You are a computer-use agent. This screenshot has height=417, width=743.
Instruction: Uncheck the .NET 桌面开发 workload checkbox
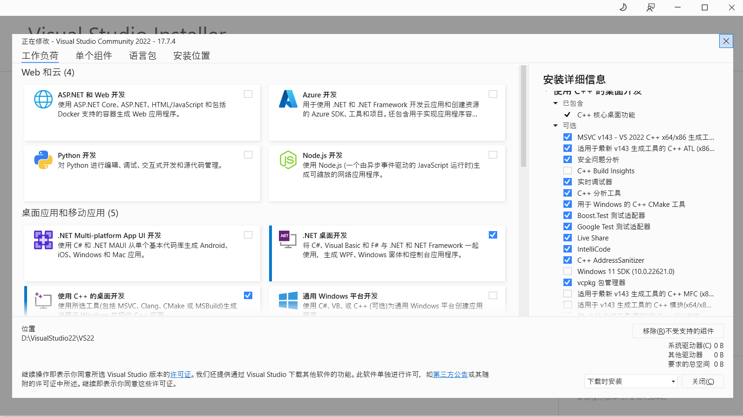493,235
